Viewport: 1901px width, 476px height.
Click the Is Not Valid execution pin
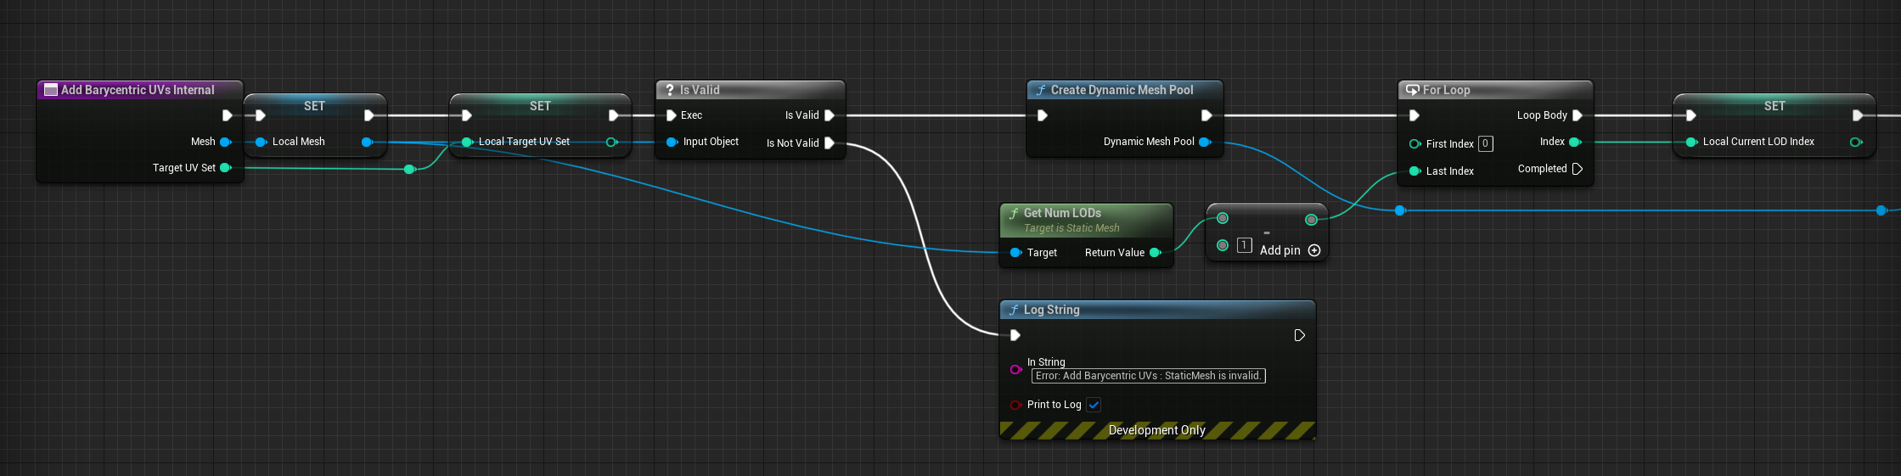[830, 143]
